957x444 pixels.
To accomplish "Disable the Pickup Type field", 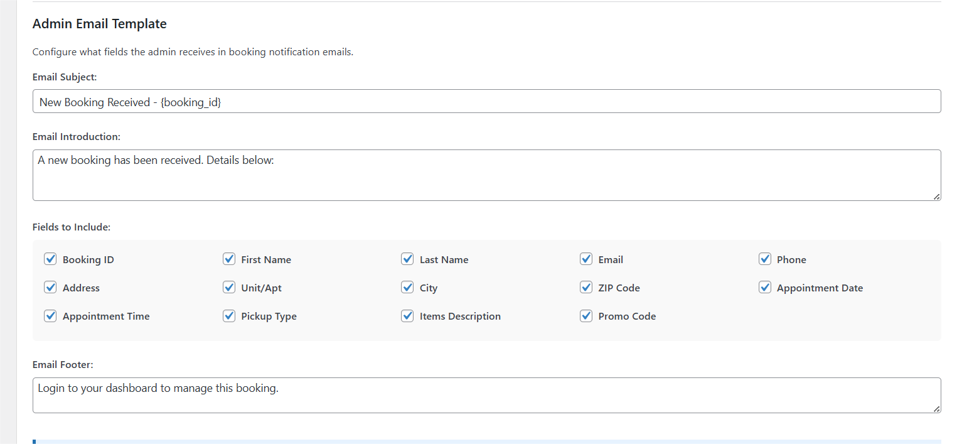I will (x=229, y=316).
